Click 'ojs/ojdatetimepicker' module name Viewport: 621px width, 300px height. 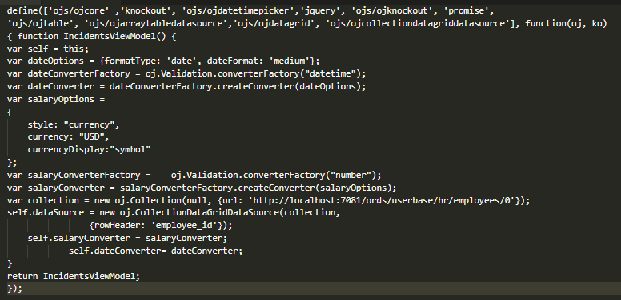coord(241,10)
